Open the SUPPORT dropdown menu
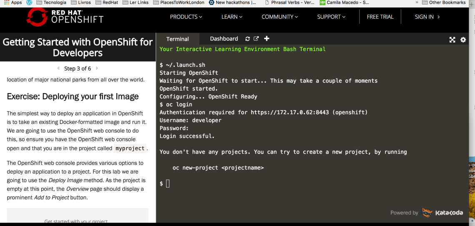The height and width of the screenshot is (226, 475). point(331,17)
